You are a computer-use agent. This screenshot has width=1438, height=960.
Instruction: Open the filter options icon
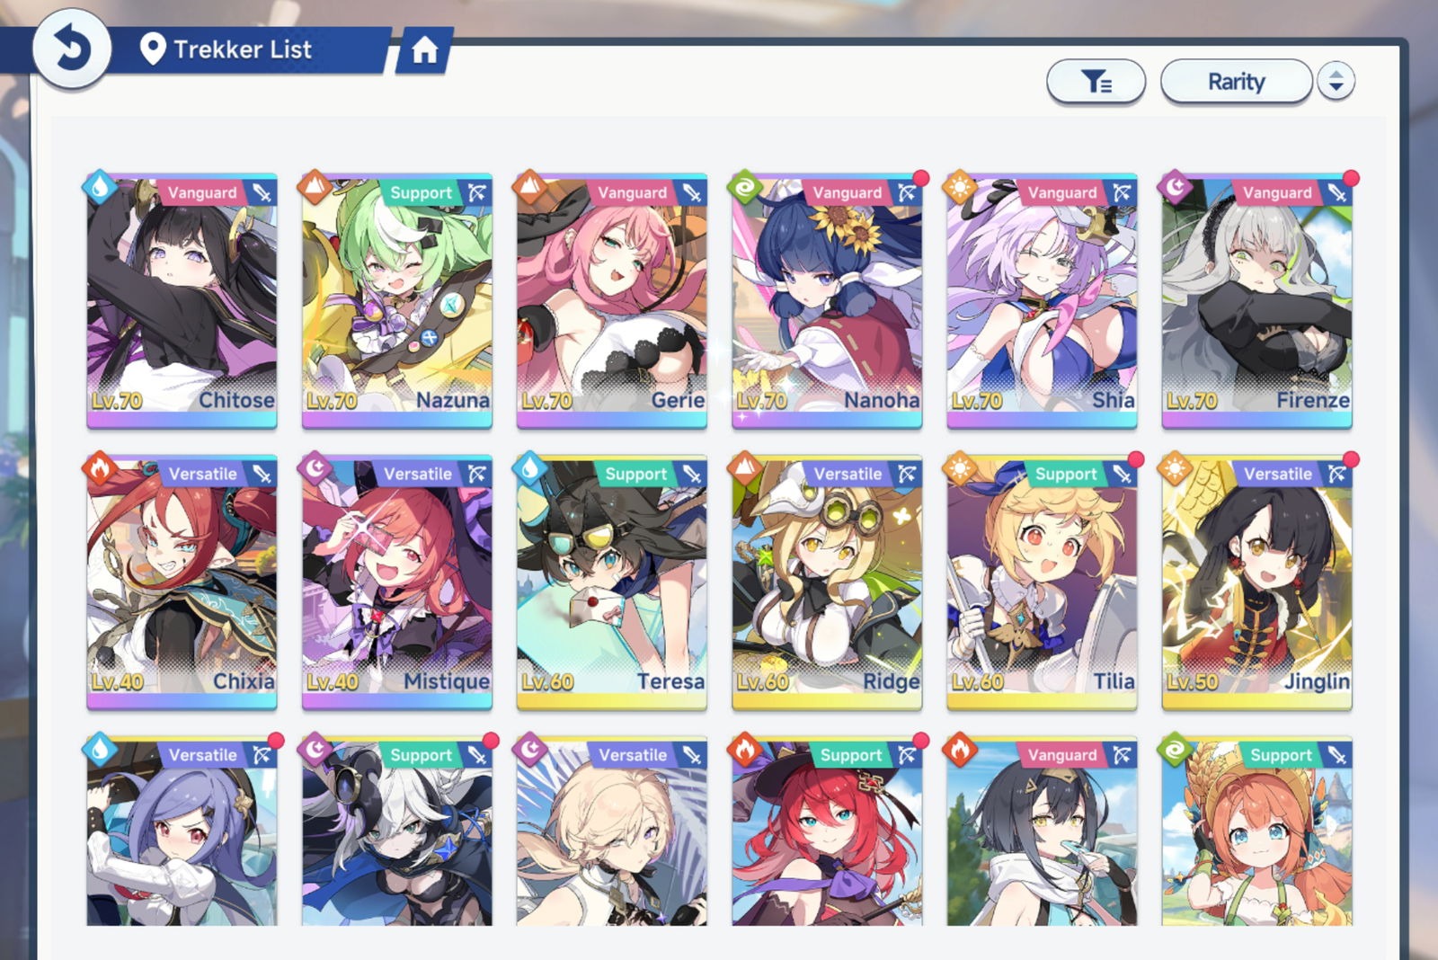point(1096,82)
